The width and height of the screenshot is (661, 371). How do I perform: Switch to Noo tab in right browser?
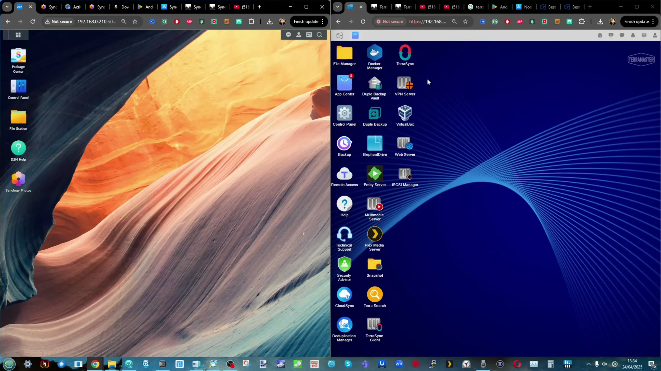coord(524,7)
